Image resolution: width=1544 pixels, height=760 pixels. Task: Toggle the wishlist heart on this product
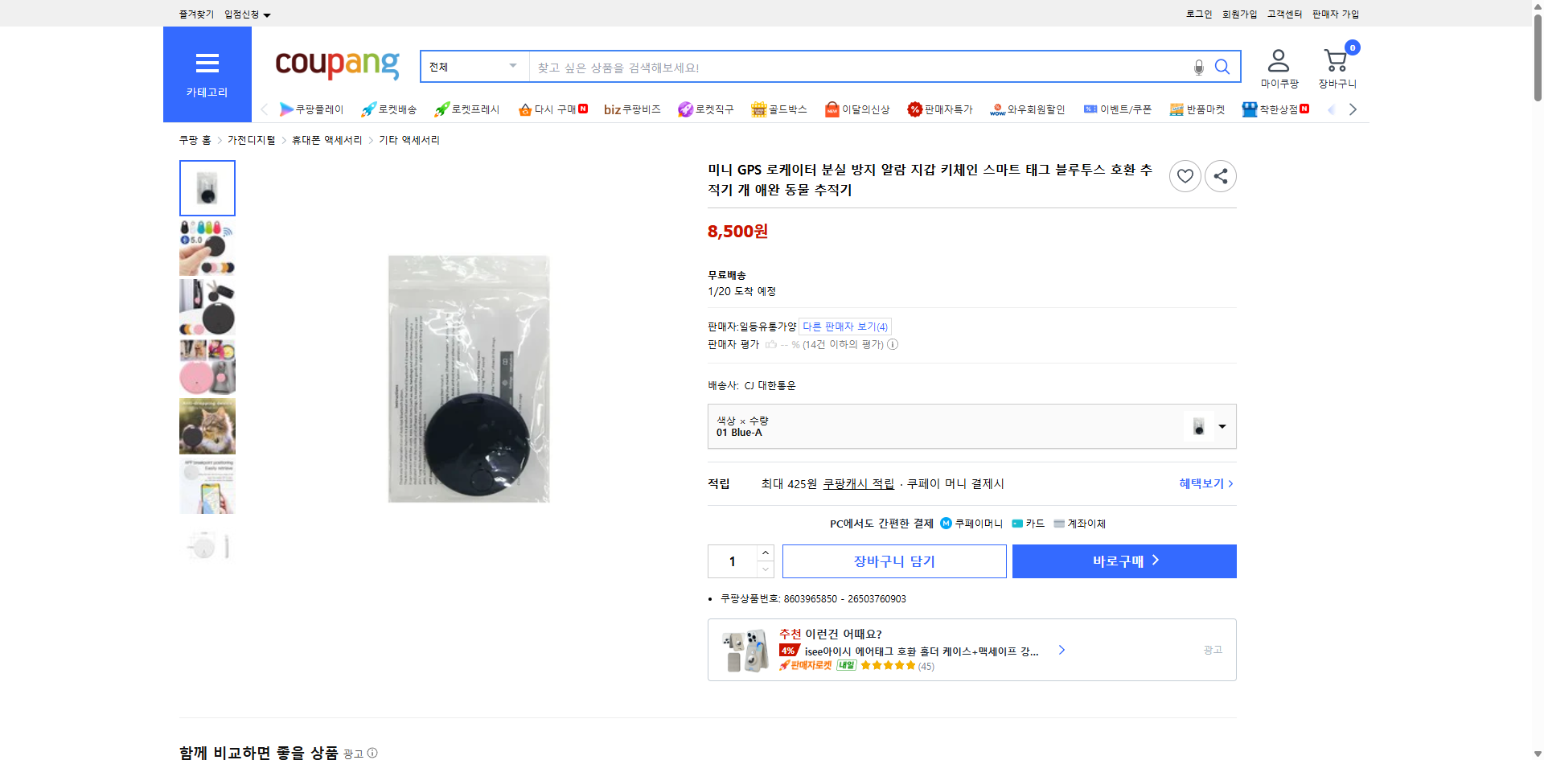[x=1185, y=175]
